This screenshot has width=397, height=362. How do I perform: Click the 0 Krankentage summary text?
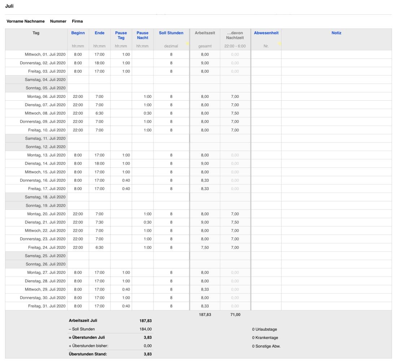265,337
